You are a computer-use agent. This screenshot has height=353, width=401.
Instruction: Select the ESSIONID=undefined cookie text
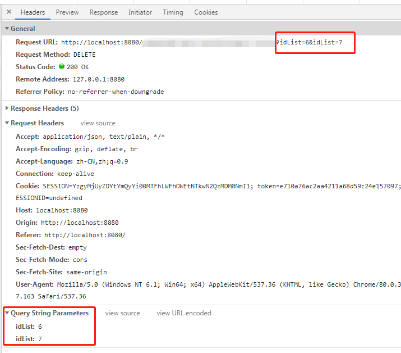click(x=49, y=198)
